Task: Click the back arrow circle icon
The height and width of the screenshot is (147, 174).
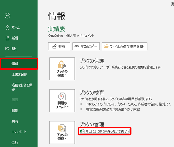Action: [7, 16]
